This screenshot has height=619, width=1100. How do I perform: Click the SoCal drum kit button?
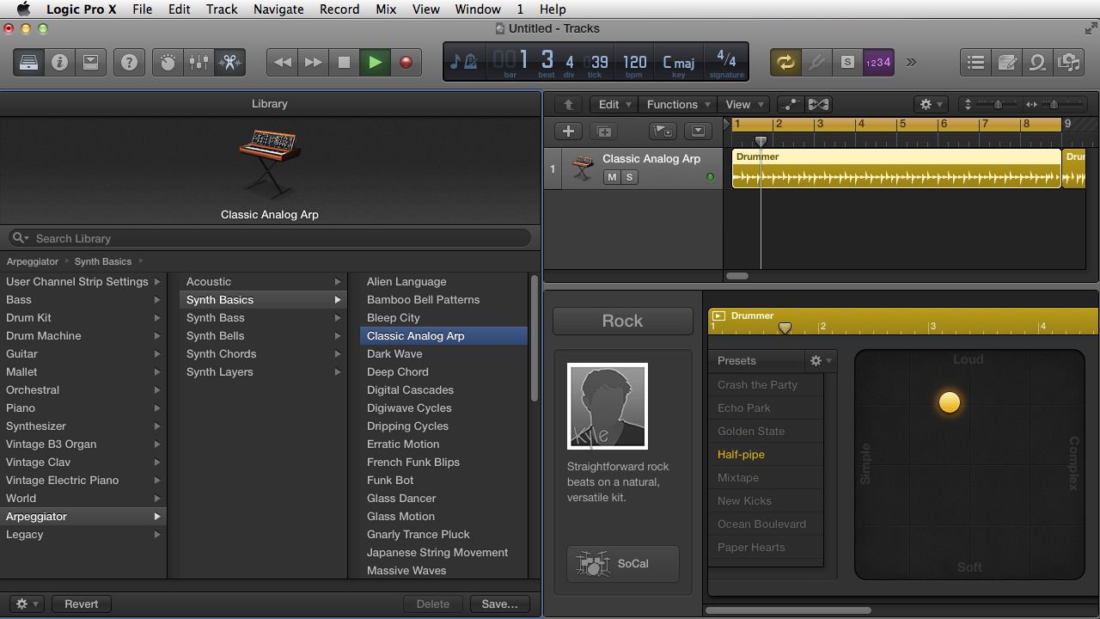(x=623, y=564)
